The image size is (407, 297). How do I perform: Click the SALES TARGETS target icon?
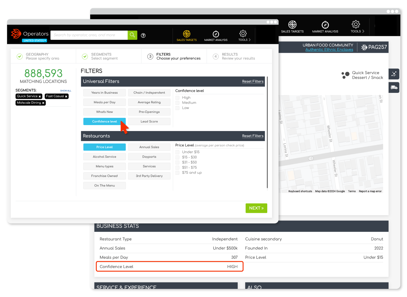(x=187, y=34)
